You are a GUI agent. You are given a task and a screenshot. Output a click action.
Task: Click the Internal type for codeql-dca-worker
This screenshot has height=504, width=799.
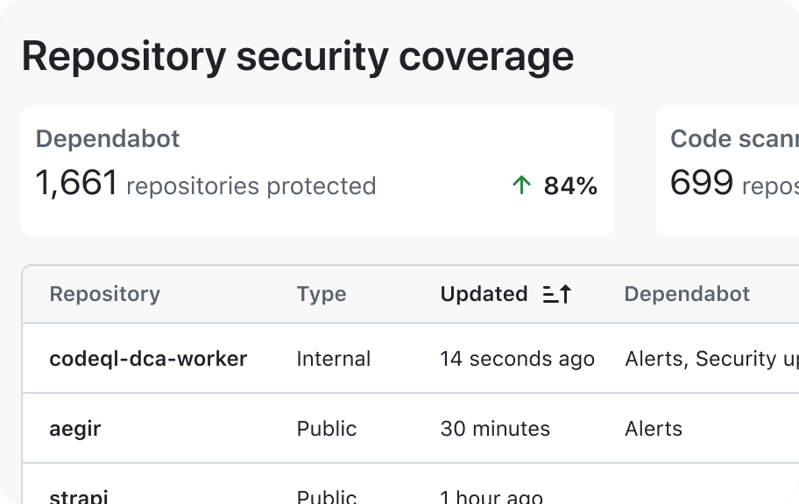(x=334, y=359)
